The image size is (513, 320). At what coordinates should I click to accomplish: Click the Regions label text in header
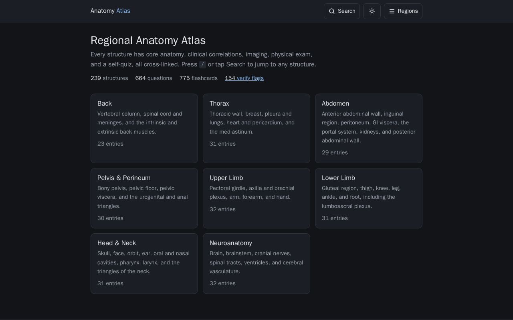(x=408, y=11)
